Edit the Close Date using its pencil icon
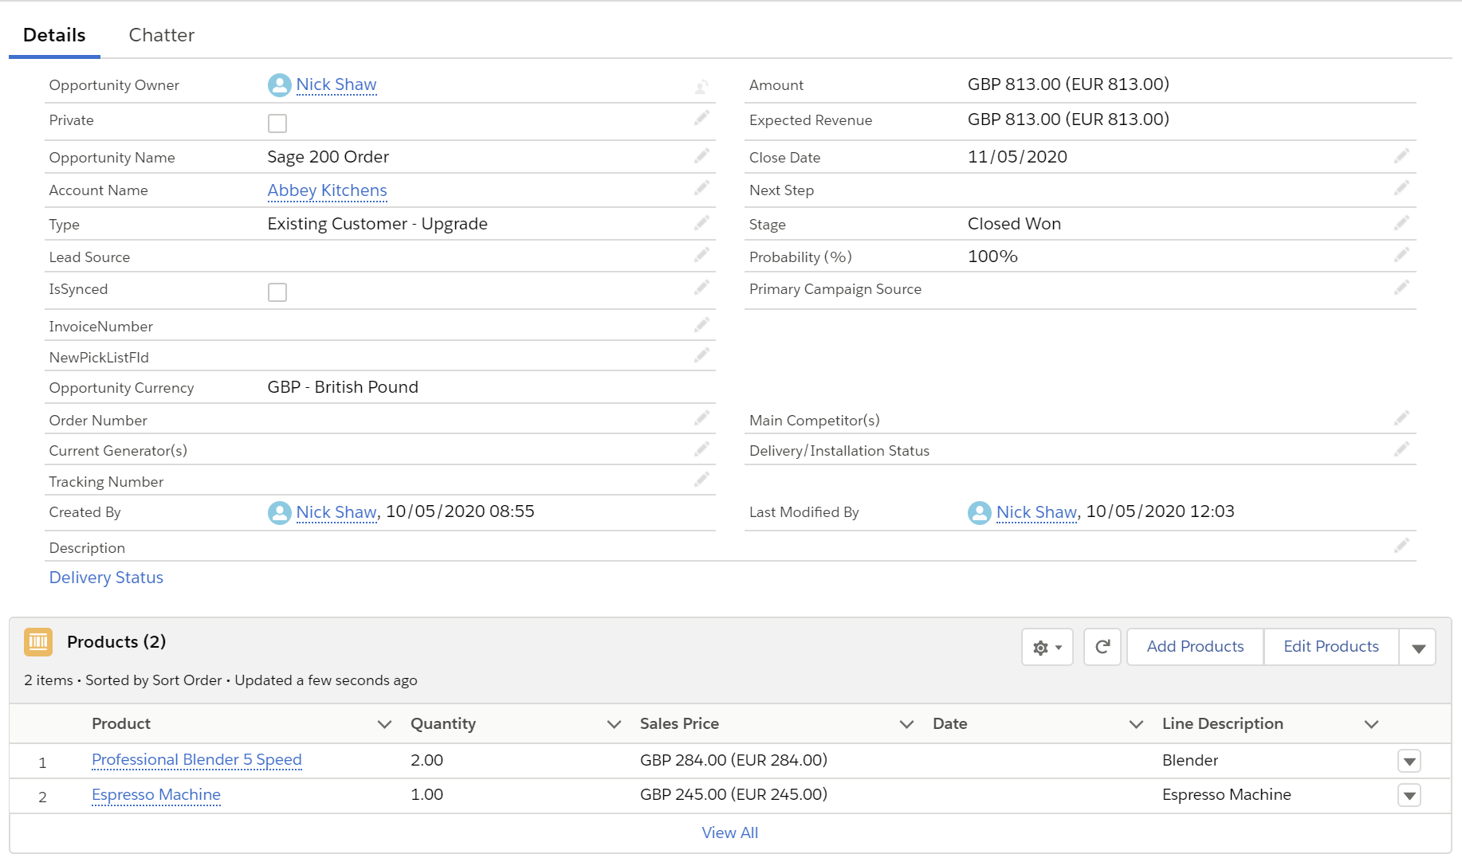This screenshot has height=858, width=1462. click(x=1401, y=156)
